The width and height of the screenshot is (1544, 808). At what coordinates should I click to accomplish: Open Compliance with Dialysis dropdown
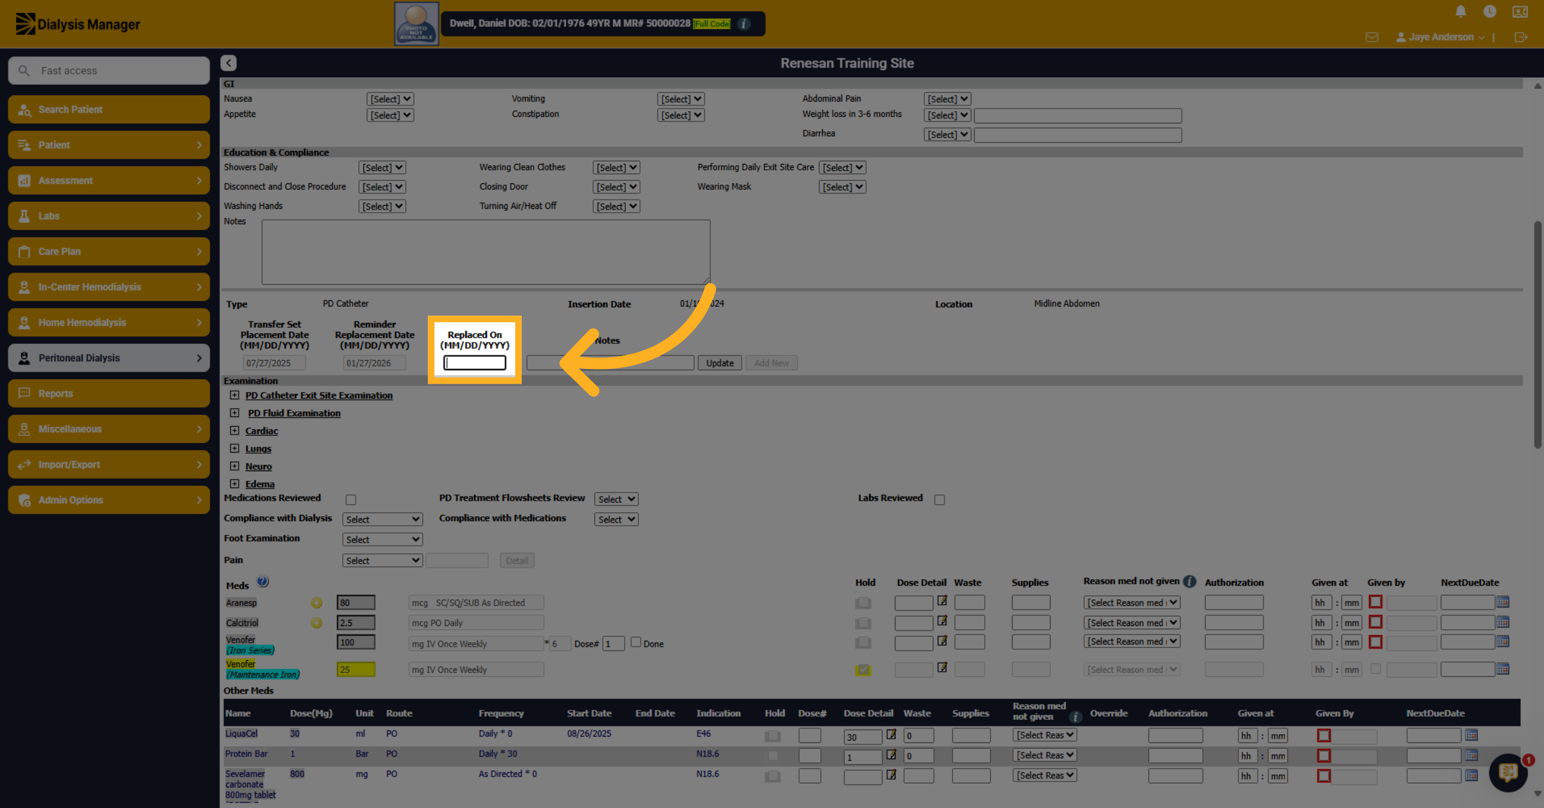pyautogui.click(x=382, y=519)
